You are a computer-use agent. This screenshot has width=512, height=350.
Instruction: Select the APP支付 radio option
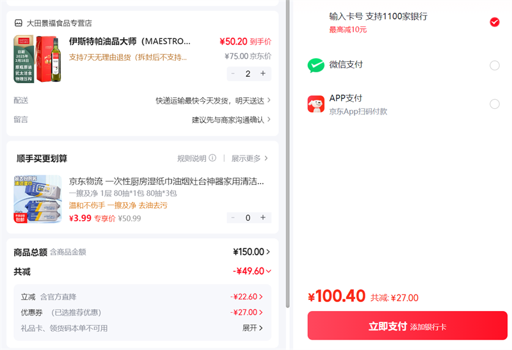click(494, 104)
